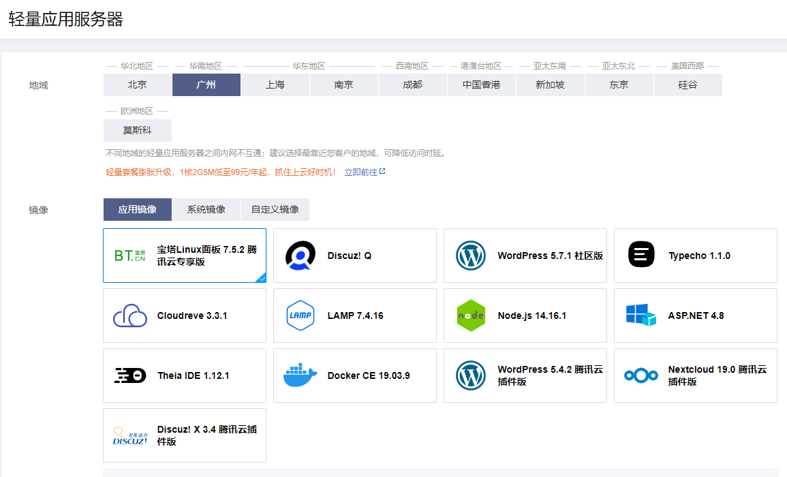Click the BT.CN Baota panel logo

[x=130, y=256]
